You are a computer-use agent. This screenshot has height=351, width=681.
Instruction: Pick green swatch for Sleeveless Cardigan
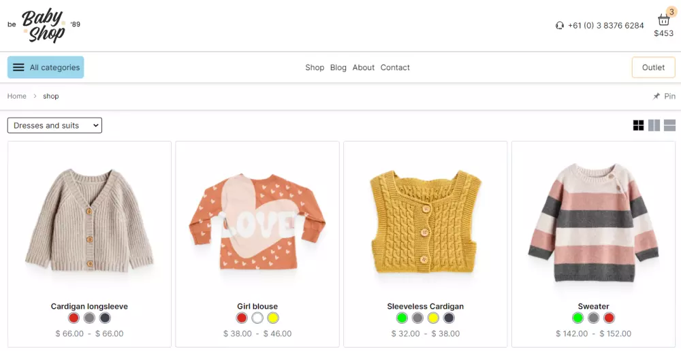tap(402, 318)
